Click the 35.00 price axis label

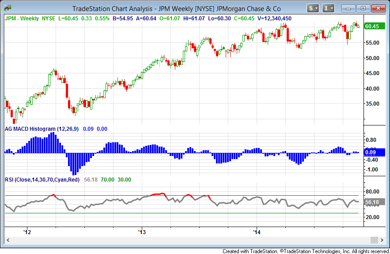point(372,104)
